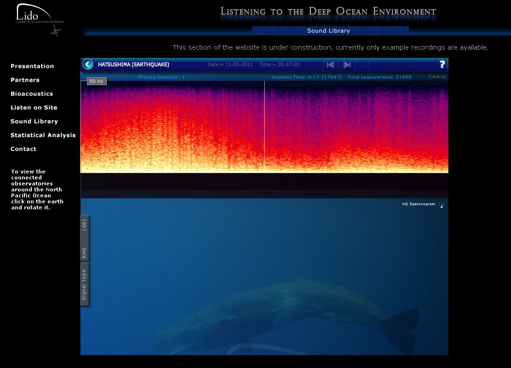Skip to the next segment
The image size is (511, 368).
click(347, 65)
